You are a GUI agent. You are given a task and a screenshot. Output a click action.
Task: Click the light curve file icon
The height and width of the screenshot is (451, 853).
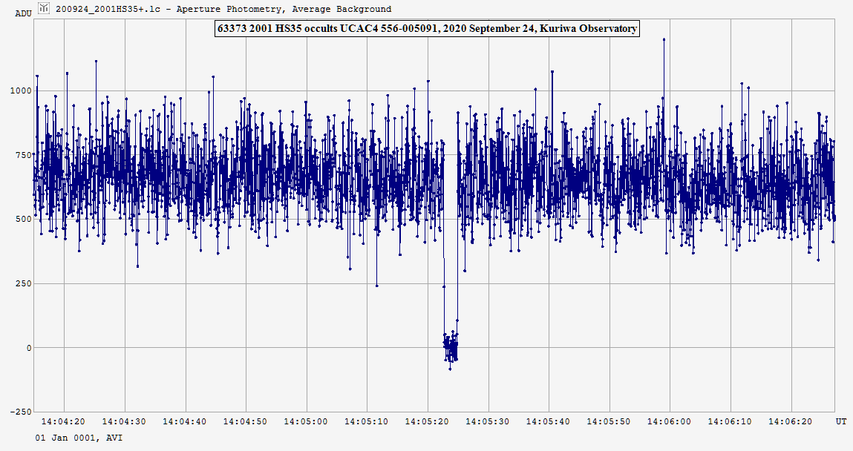(44, 8)
